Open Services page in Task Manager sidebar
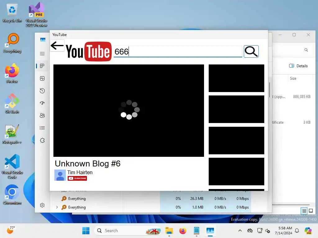 click(x=42, y=140)
